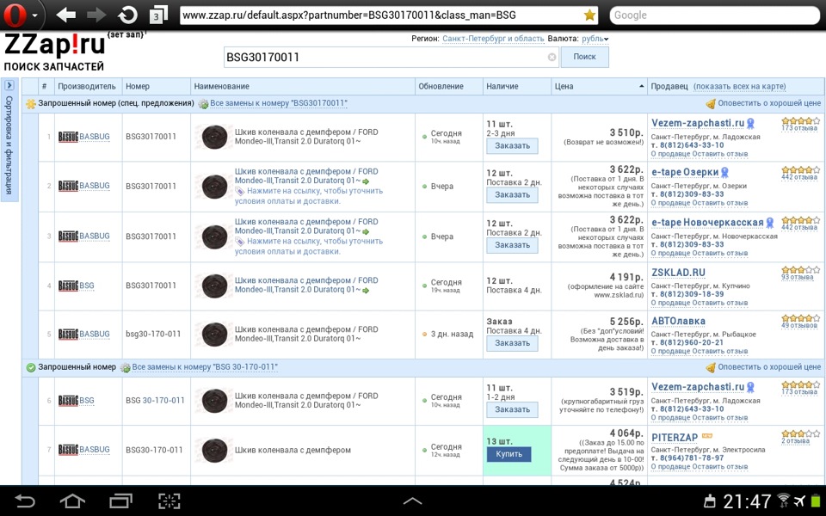
Task: Open seller e-tape Новочеркасская page
Action: coord(707,222)
